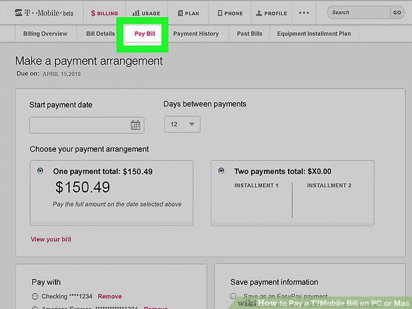Image resolution: width=412 pixels, height=309 pixels.
Task: Click the Start payment date field
Action: [87, 125]
